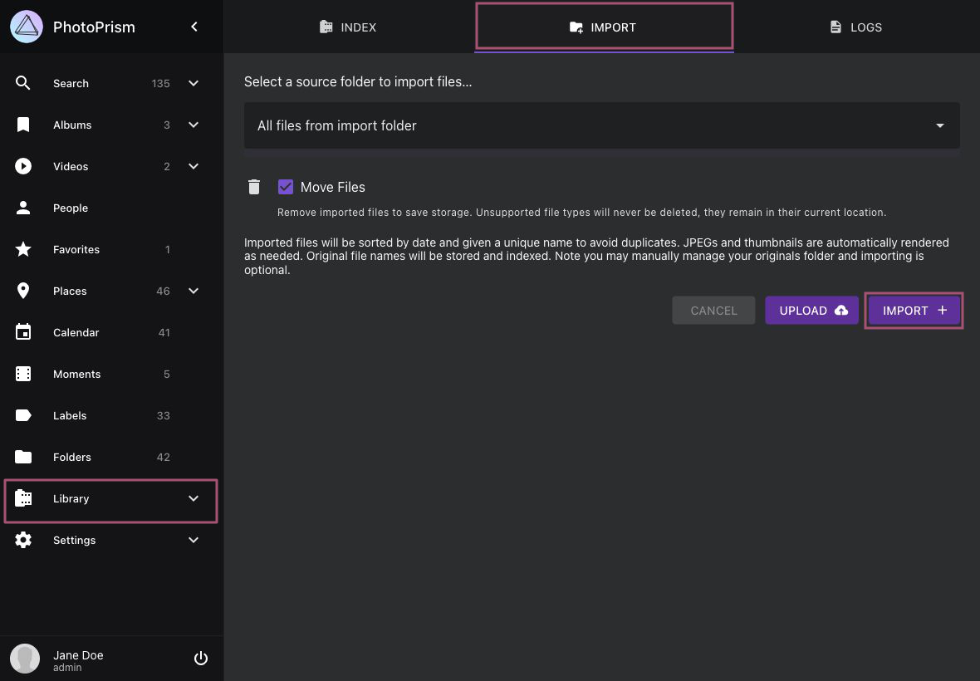The height and width of the screenshot is (681, 980).
Task: Open the Albums bookmark icon
Action: click(22, 124)
